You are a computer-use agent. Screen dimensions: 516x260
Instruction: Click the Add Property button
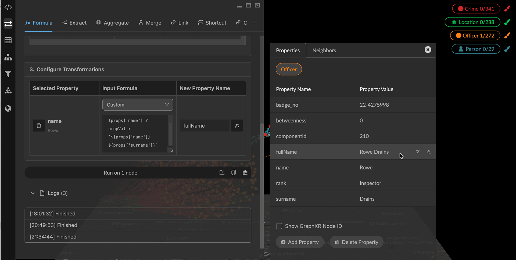tap(300, 242)
